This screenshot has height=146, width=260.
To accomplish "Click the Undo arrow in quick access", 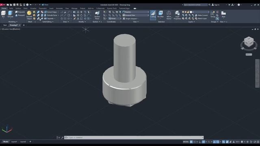I will [x=31, y=5].
